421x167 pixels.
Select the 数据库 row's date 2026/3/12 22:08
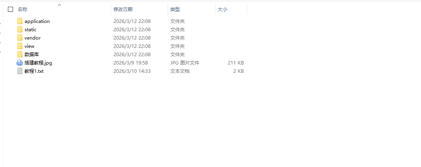coord(132,55)
